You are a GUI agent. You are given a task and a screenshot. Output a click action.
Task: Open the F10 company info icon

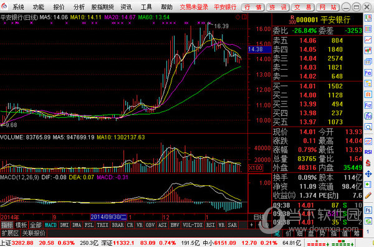point(368,73)
